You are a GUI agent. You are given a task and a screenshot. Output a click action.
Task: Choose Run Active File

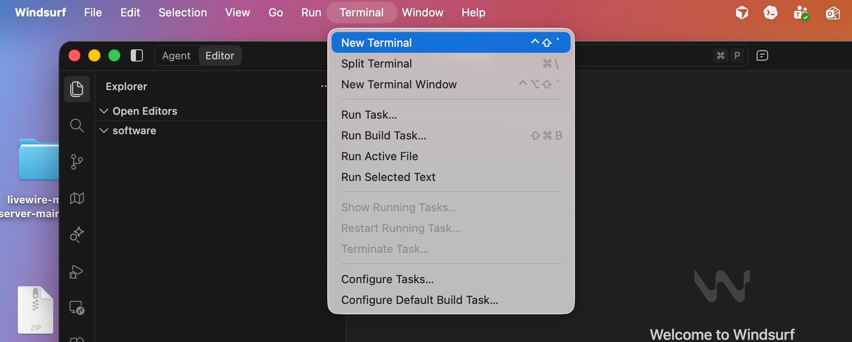click(x=451, y=156)
